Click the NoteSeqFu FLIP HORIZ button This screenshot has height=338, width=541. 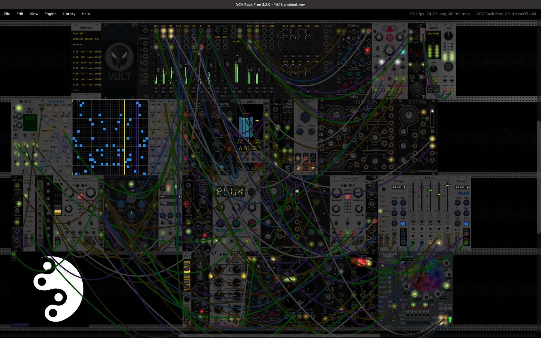[56, 141]
